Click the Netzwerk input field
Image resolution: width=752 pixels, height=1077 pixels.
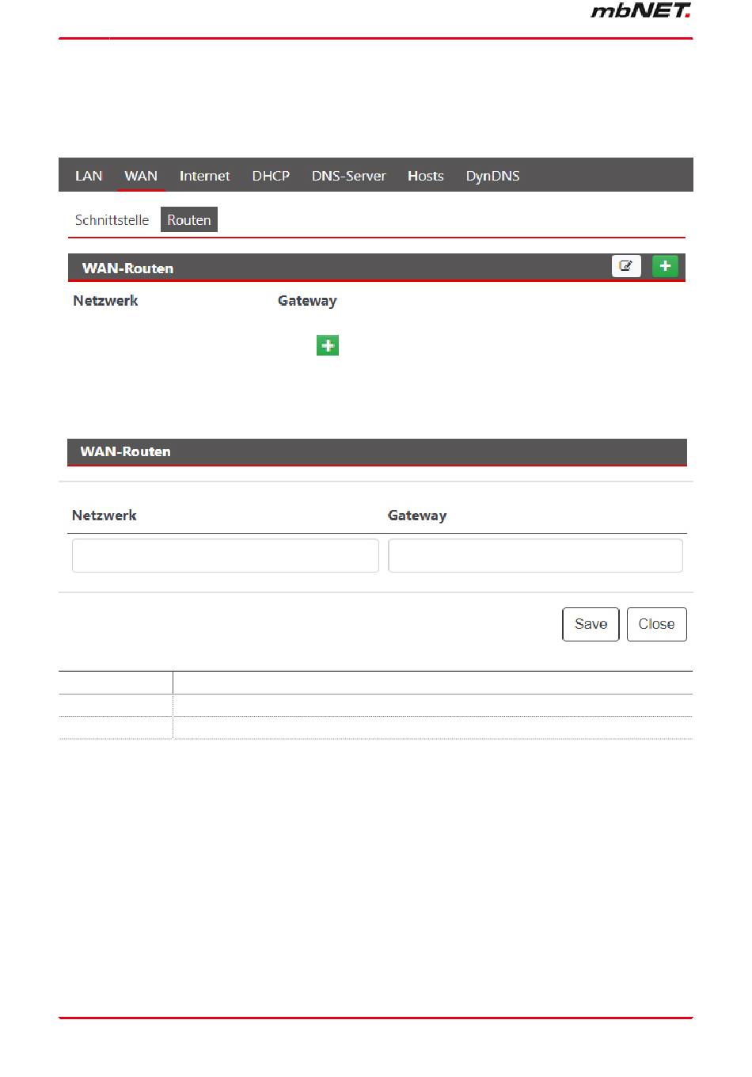click(x=226, y=556)
